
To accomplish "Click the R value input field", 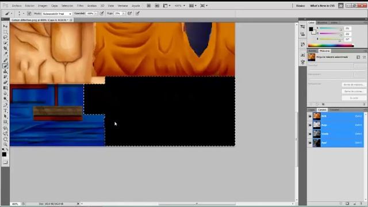I will [348, 28].
